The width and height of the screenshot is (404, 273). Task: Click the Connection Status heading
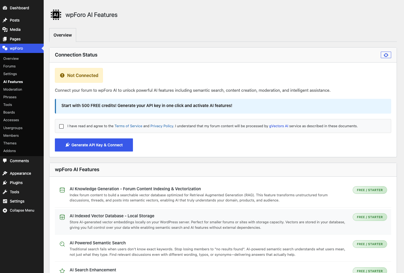click(x=76, y=55)
